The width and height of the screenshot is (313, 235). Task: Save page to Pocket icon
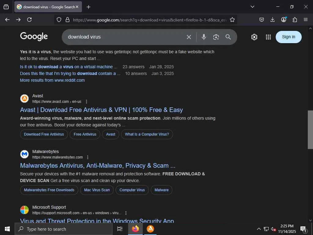[x=262, y=20]
